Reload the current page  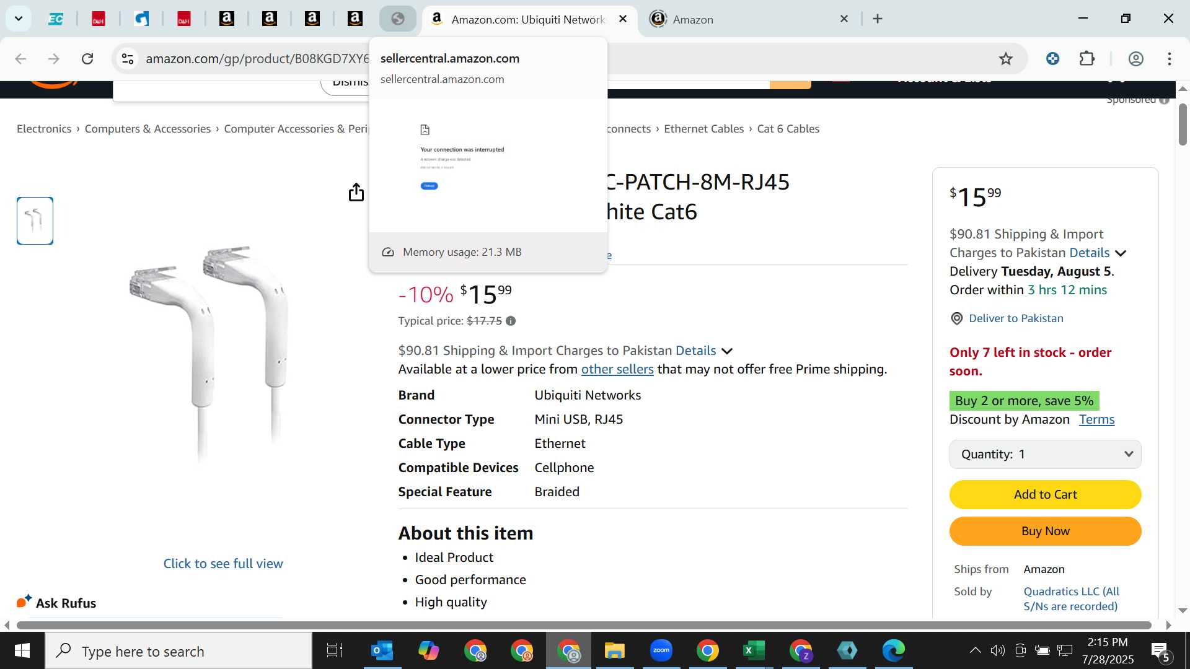pos(87,59)
